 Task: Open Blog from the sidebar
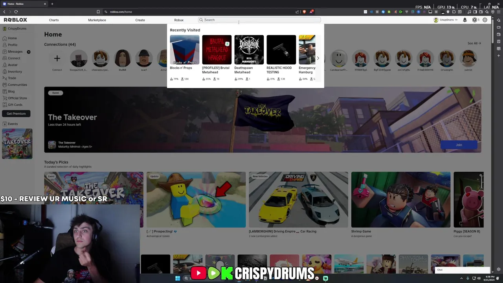(x=9, y=91)
